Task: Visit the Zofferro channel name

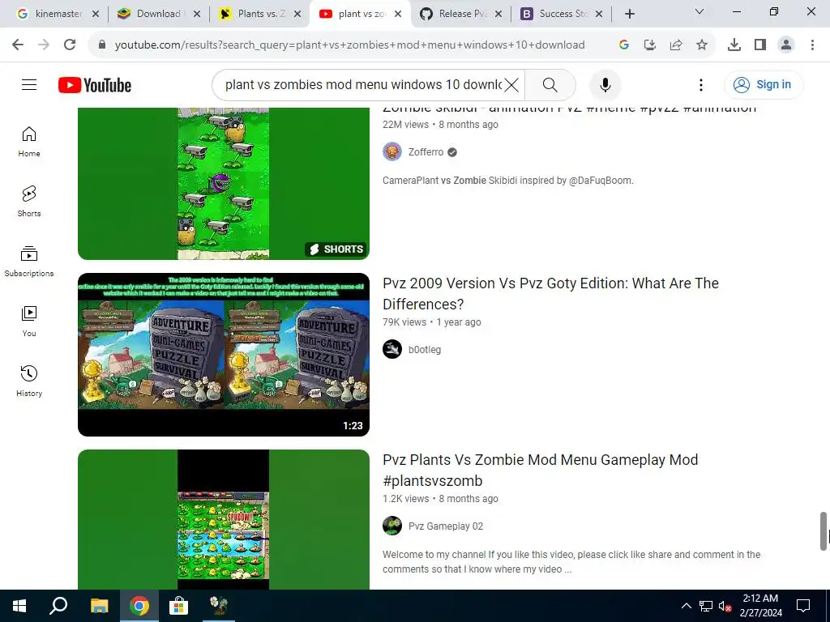Action: (x=426, y=151)
